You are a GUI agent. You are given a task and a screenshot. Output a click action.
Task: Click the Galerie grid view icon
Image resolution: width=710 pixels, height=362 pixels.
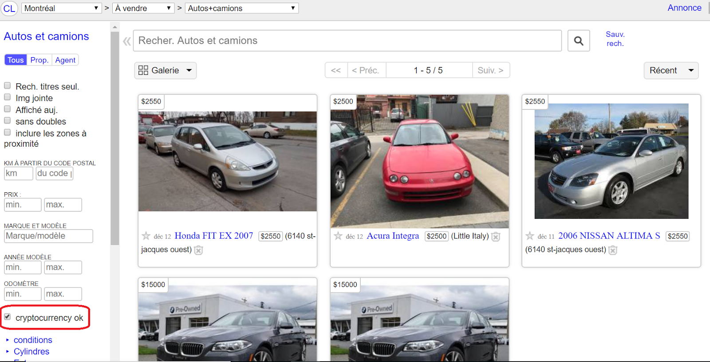pos(143,70)
